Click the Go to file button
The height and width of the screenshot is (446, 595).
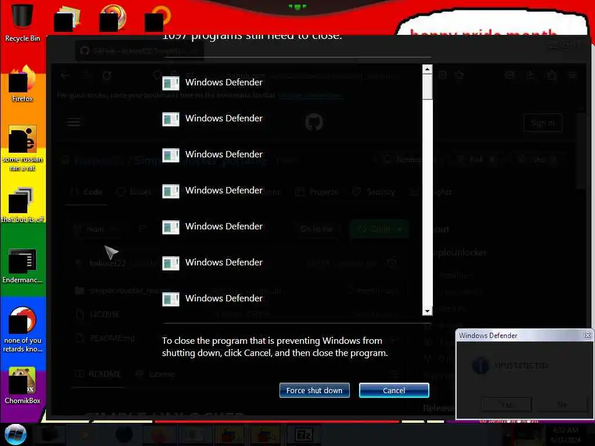(x=317, y=229)
